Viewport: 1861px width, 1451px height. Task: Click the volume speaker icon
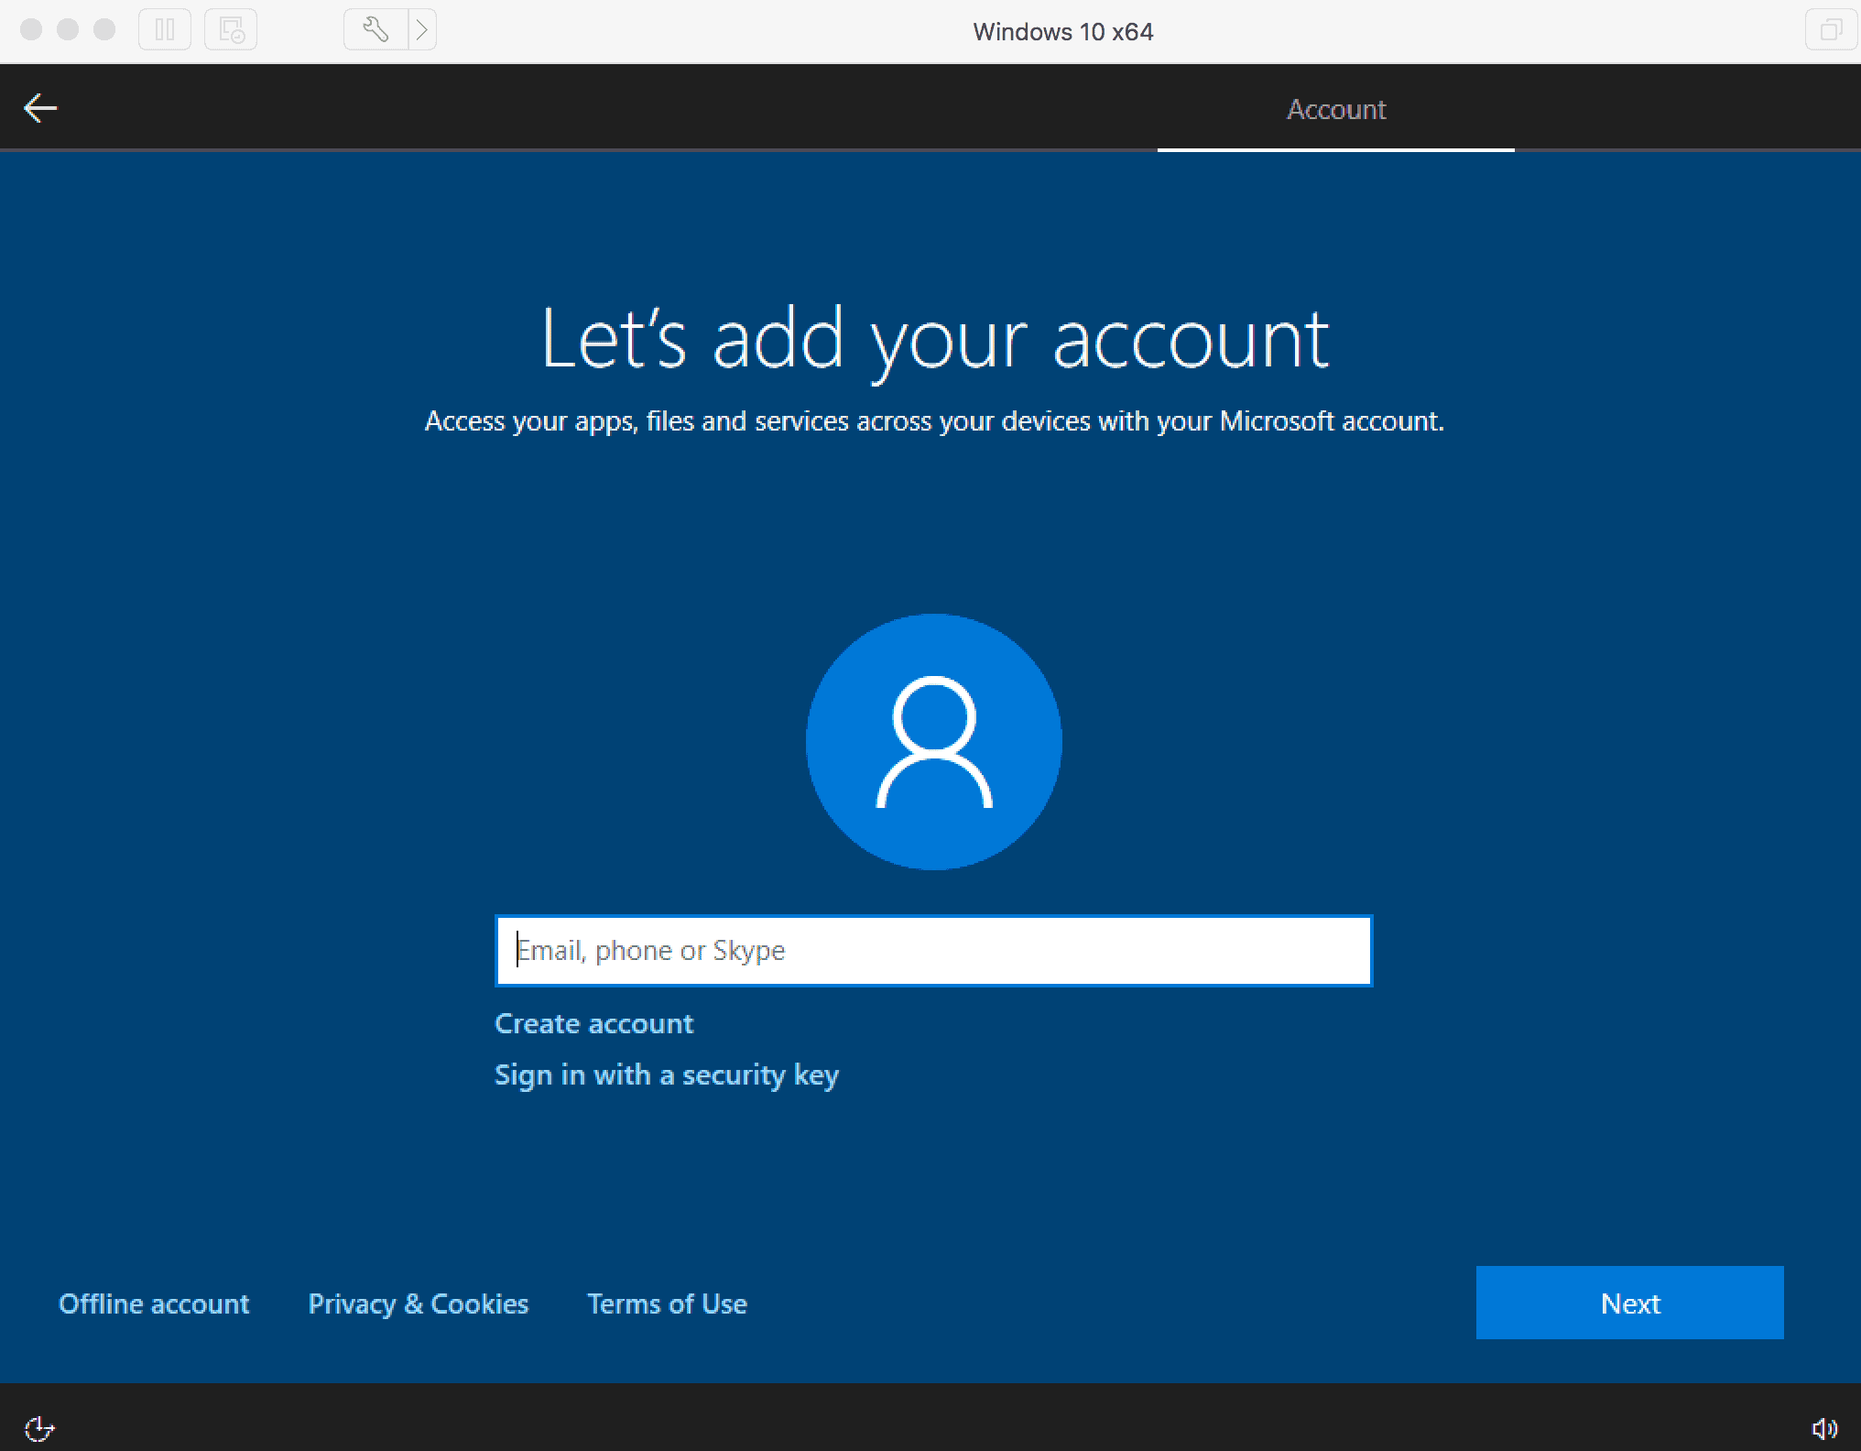1824,1428
